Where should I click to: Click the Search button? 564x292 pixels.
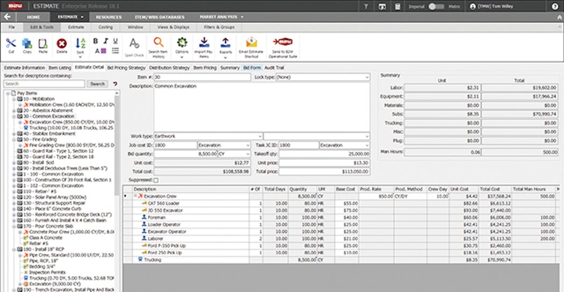click(x=97, y=83)
